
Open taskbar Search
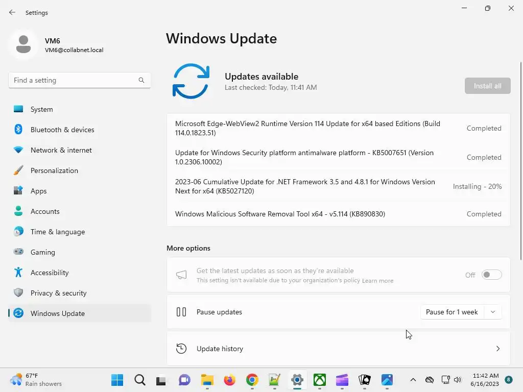tap(140, 380)
